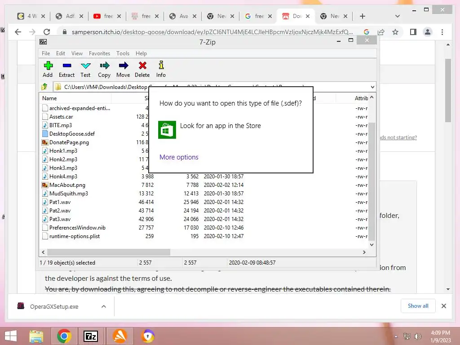
Task: Select the archived-expanded-enti... file
Action: point(80,108)
